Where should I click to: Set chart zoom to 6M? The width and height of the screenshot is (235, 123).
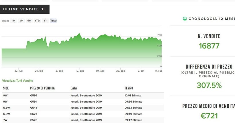coord(29,21)
